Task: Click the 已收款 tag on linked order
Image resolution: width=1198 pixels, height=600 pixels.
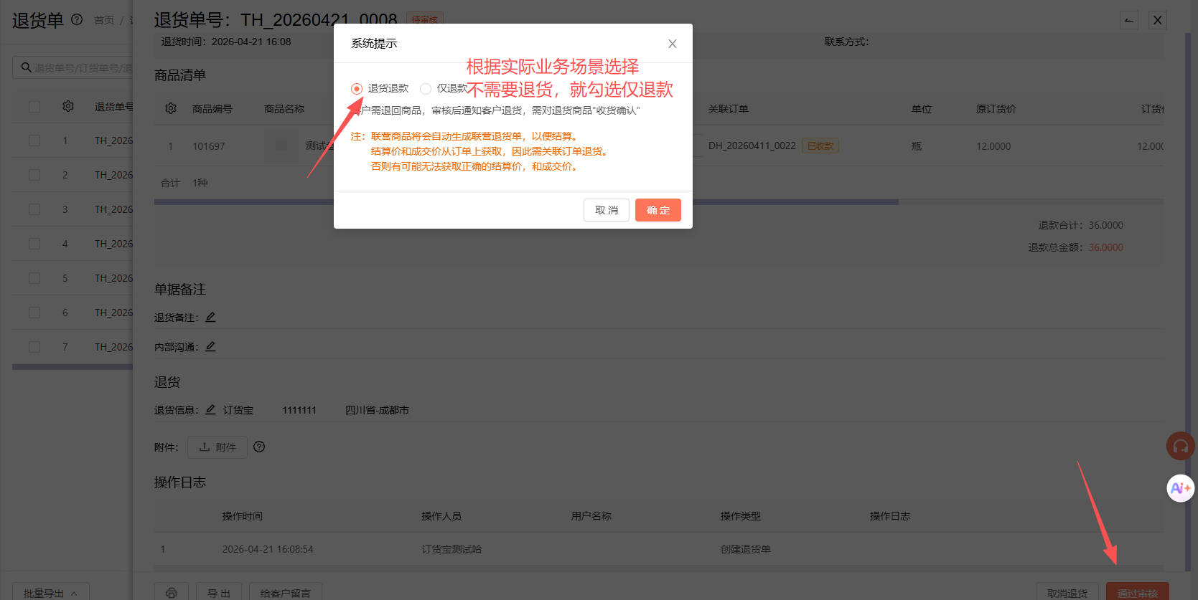Action: [820, 146]
